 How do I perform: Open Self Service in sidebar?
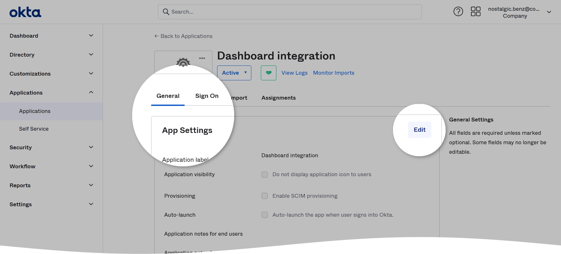[x=51, y=129]
